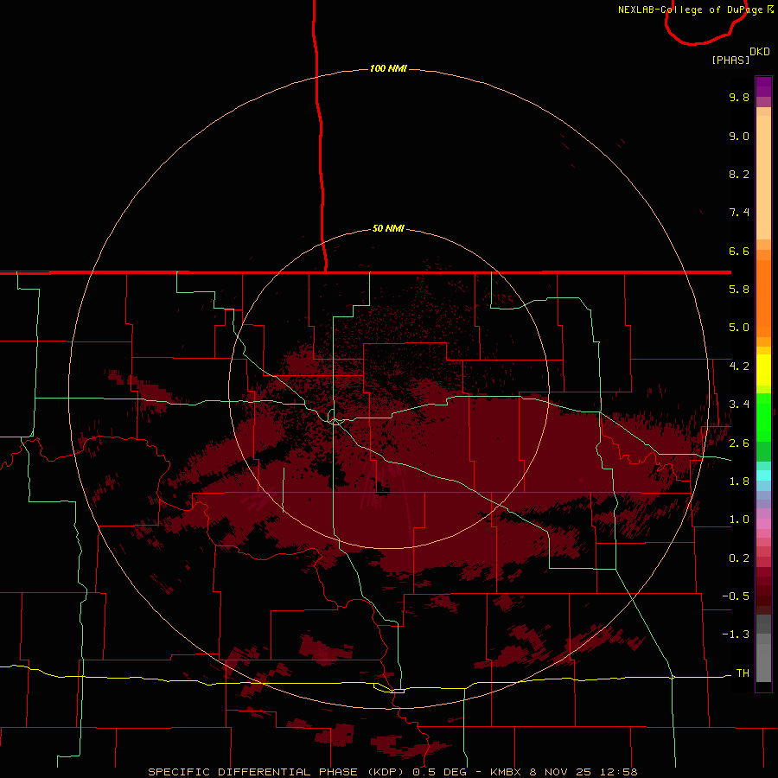The image size is (778, 778).
Task: Click the DKD label above the color scale
Action: (760, 52)
